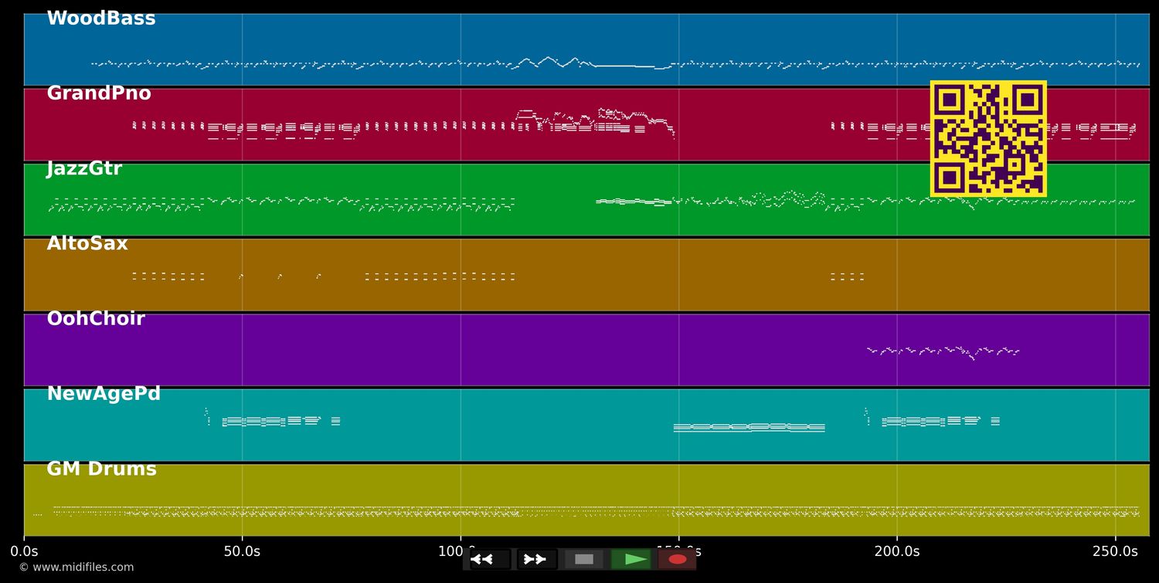Click the GM Drums track name
This screenshot has width=1159, height=583.
tap(101, 469)
